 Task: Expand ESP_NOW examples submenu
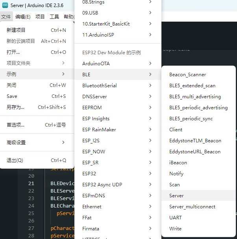coord(118,151)
